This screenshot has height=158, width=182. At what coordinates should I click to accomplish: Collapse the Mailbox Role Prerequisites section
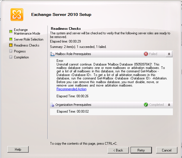click(x=169, y=54)
